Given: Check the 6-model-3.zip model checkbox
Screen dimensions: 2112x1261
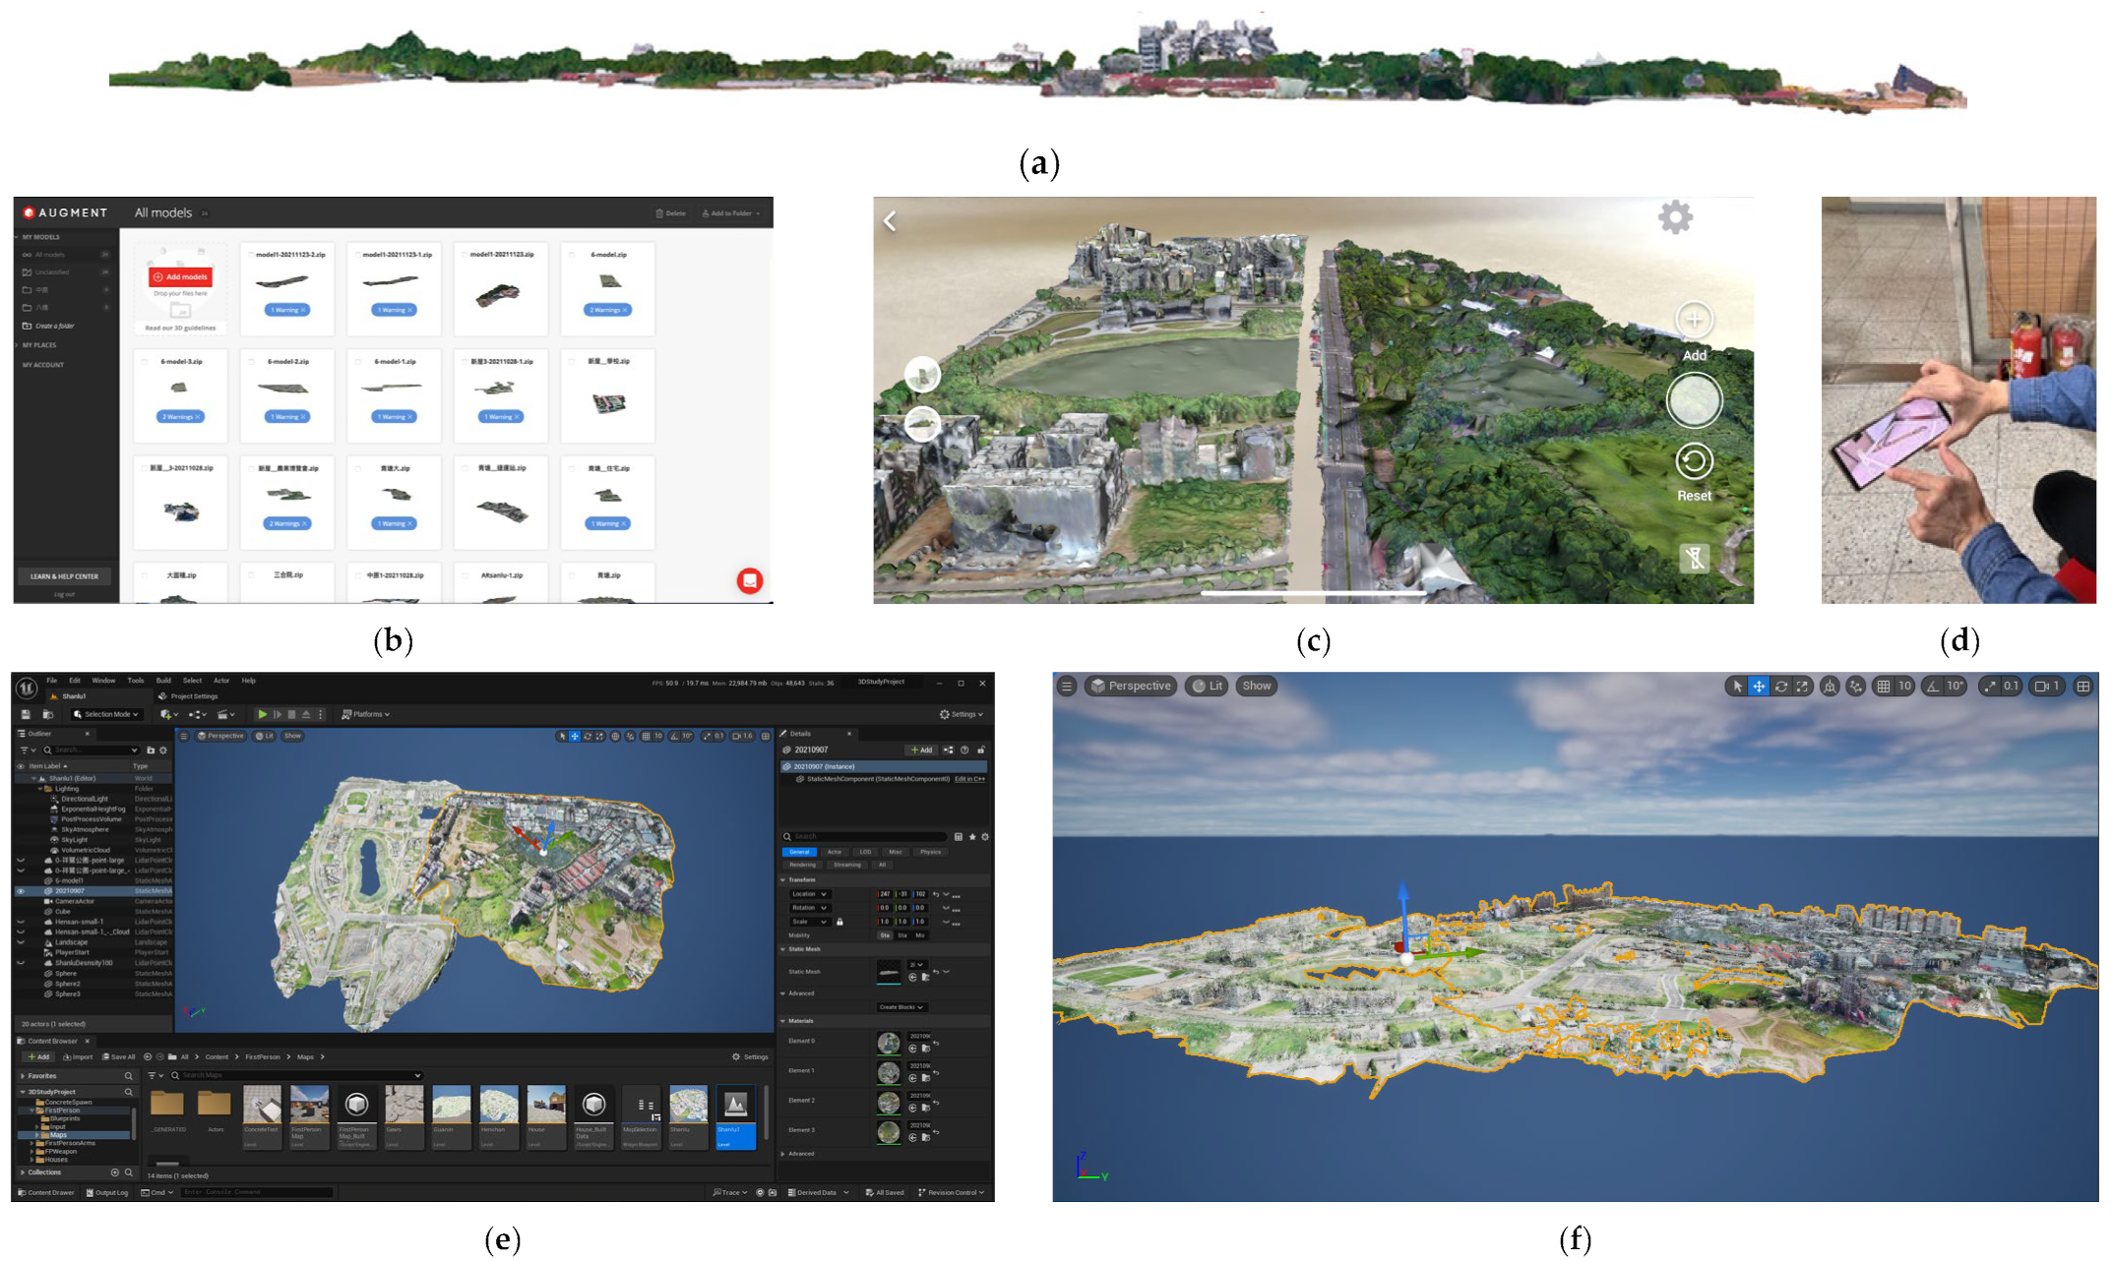Looking at the screenshot, I should [x=145, y=362].
